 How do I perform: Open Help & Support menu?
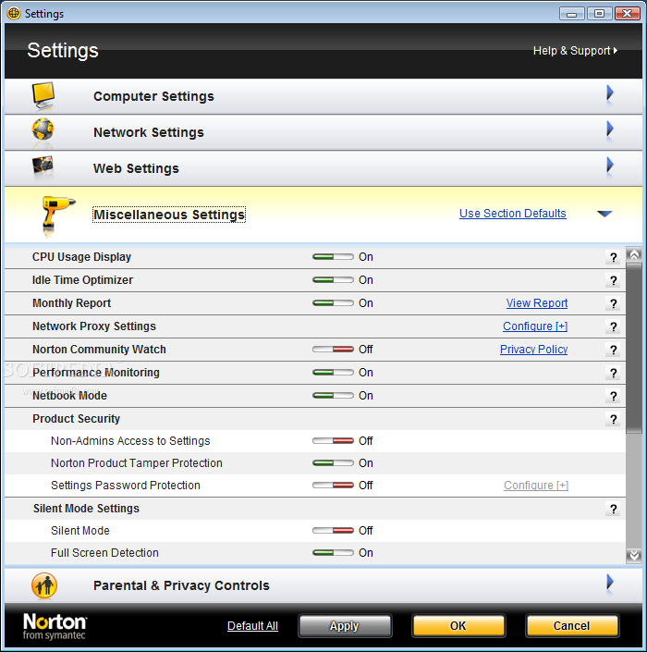tap(575, 51)
